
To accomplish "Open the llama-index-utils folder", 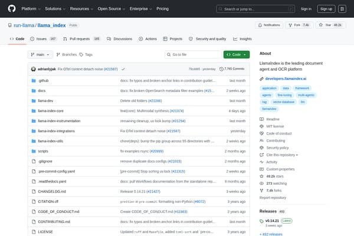I will 51,141.
